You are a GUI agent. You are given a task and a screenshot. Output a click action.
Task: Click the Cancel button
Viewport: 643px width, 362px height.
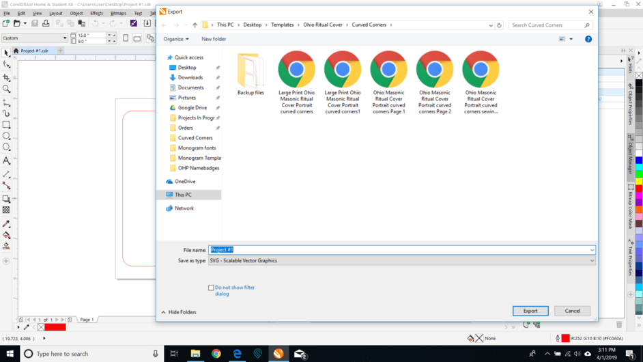tap(572, 311)
